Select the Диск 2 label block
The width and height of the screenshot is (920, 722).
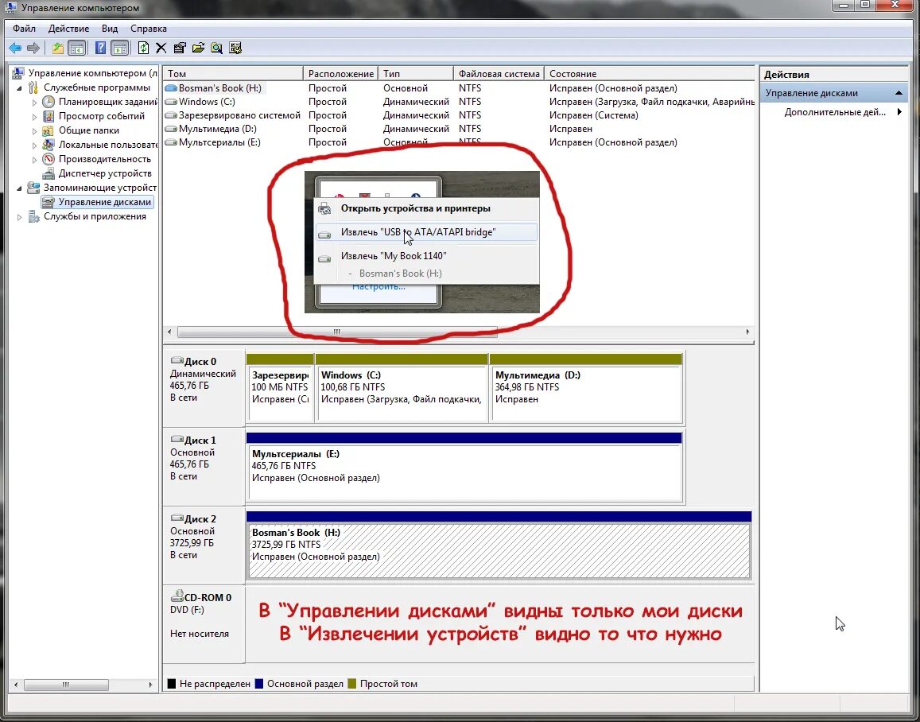[x=204, y=545]
